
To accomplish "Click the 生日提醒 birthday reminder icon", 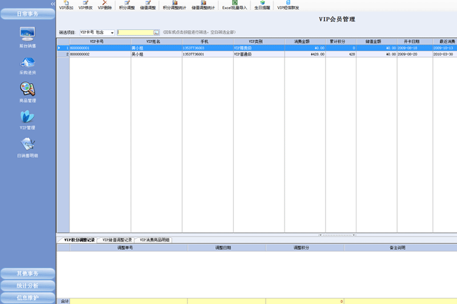I will [262, 6].
